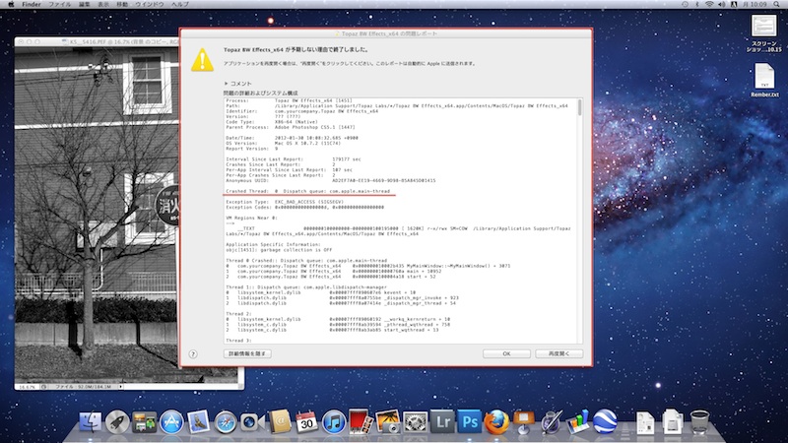Click the iTunes dock icon
This screenshot has width=788, height=443.
(x=333, y=423)
